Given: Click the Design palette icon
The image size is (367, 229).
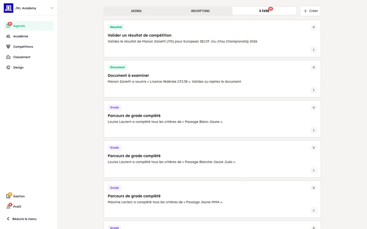Looking at the screenshot, I should (8, 67).
